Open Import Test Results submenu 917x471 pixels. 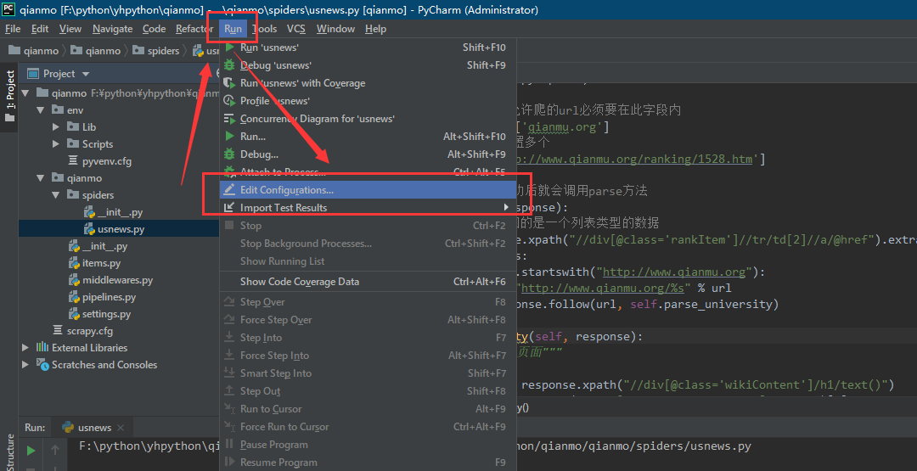click(368, 207)
